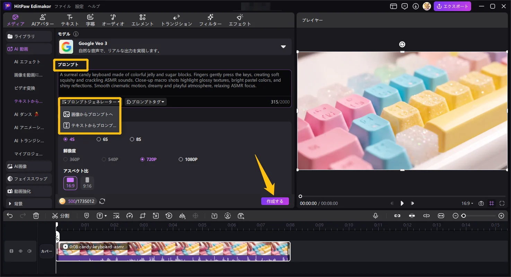This screenshot has height=277, width=511.
Task: Select the 分割 (split) tool
Action: click(61, 215)
